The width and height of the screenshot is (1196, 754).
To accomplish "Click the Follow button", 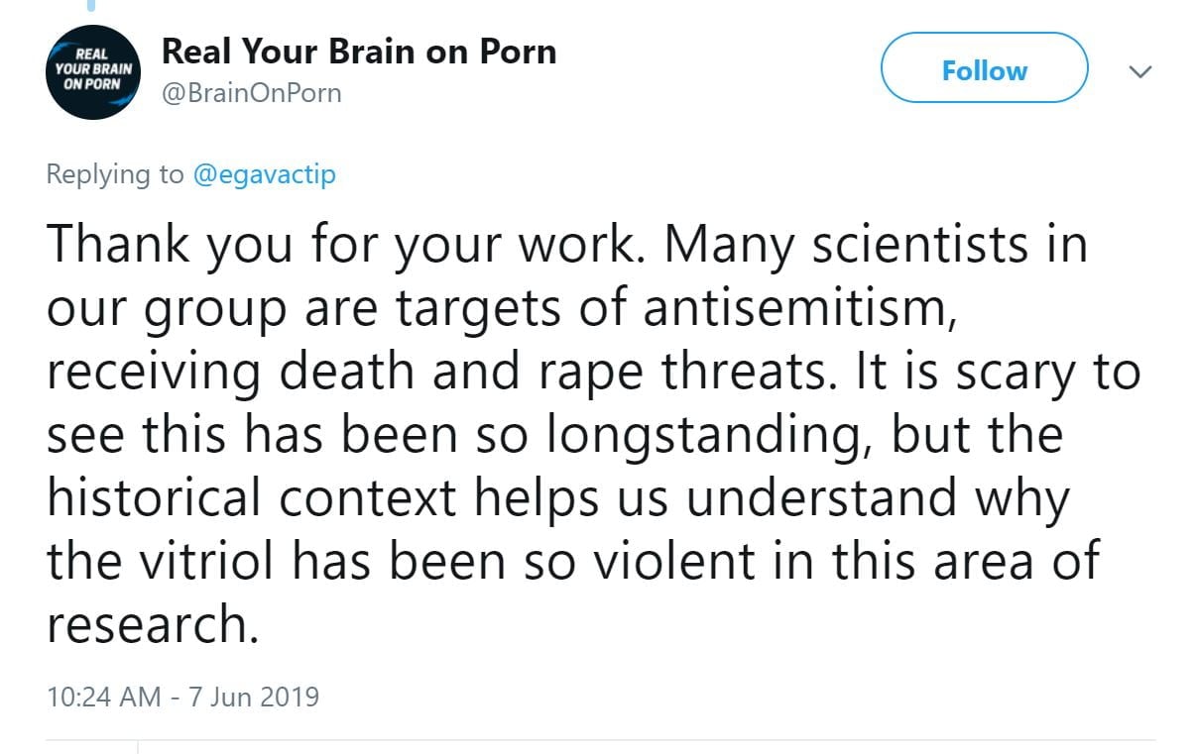I will [984, 68].
